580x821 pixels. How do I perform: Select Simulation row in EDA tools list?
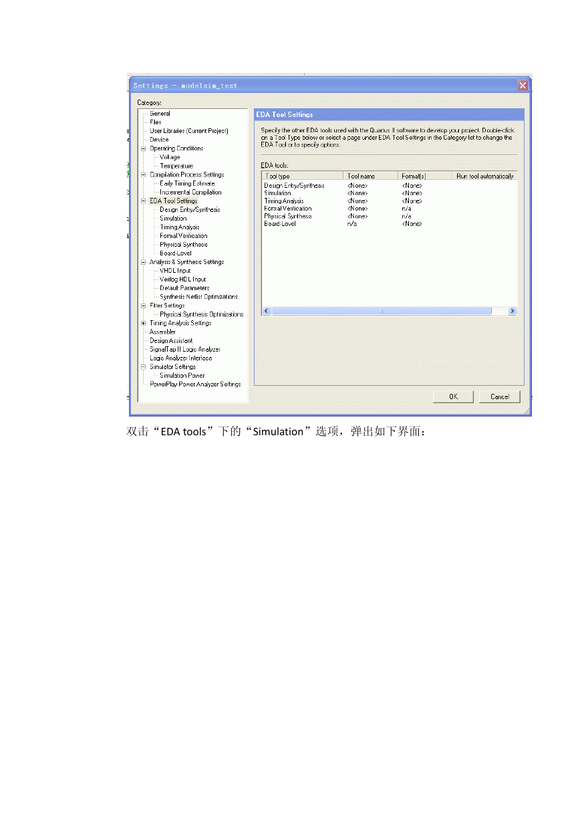point(389,193)
